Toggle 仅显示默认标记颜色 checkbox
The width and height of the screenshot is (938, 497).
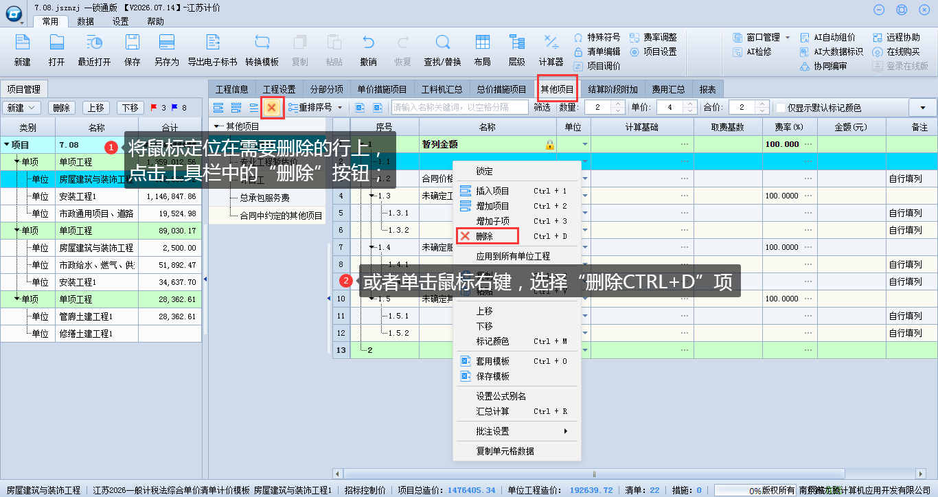tap(780, 108)
